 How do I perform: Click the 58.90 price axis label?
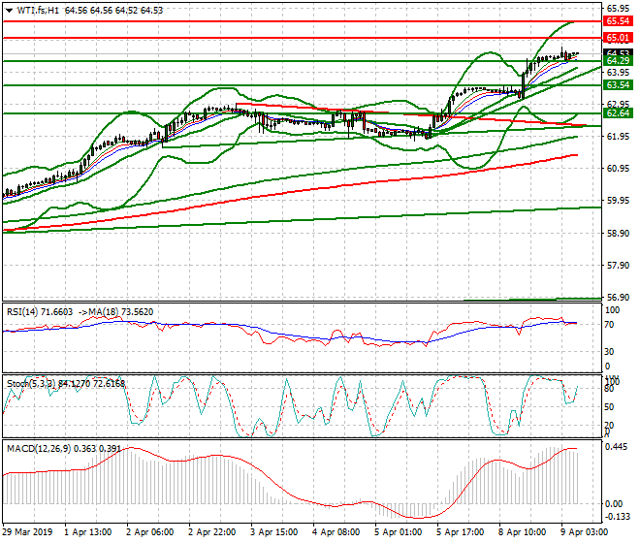point(618,234)
